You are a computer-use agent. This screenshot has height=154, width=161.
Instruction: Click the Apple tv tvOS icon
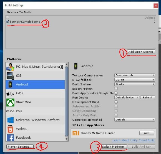click(10, 94)
